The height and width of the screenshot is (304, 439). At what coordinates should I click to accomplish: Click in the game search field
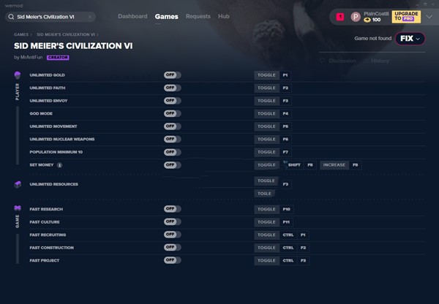[x=50, y=17]
